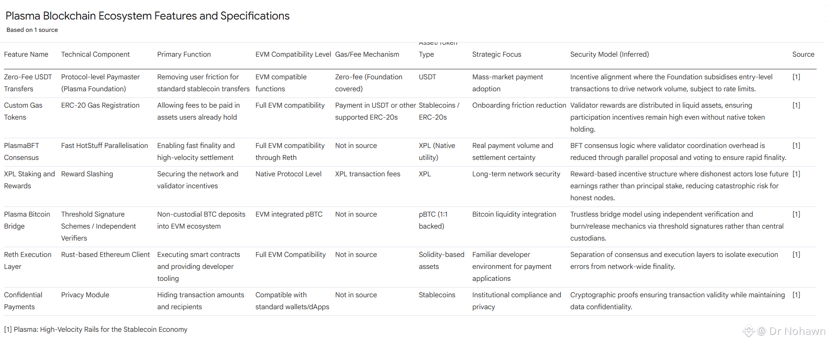Select the 'Zero-Fee USDT Transfers' feature cell

28,83
